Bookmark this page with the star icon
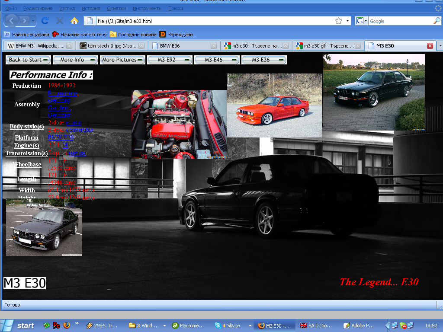The image size is (443, 332). tap(339, 21)
